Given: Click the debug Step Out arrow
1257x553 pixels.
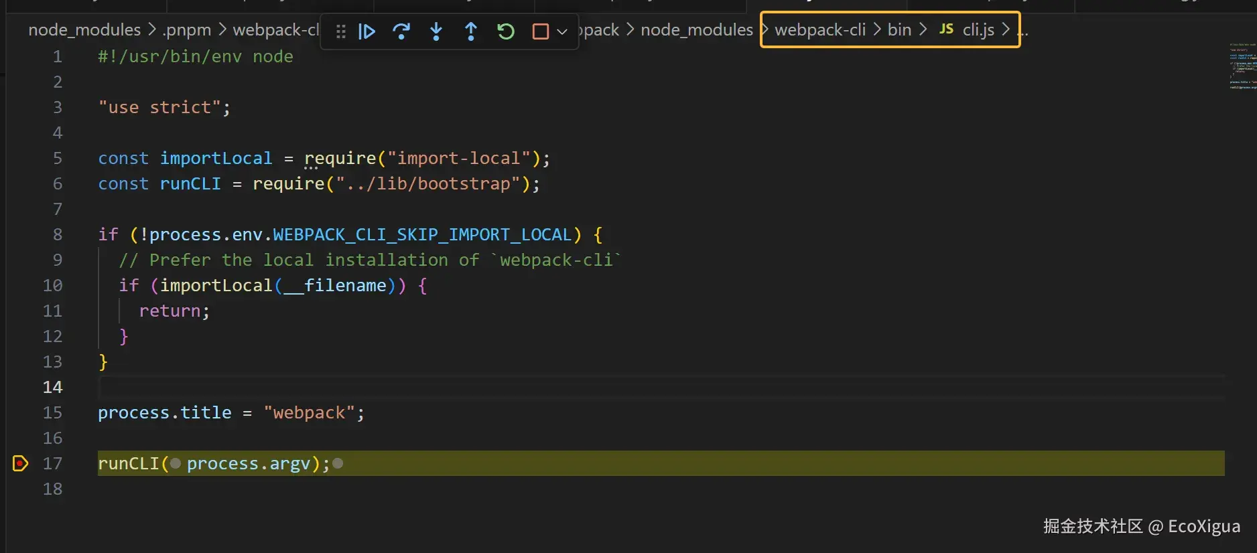Looking at the screenshot, I should (471, 31).
